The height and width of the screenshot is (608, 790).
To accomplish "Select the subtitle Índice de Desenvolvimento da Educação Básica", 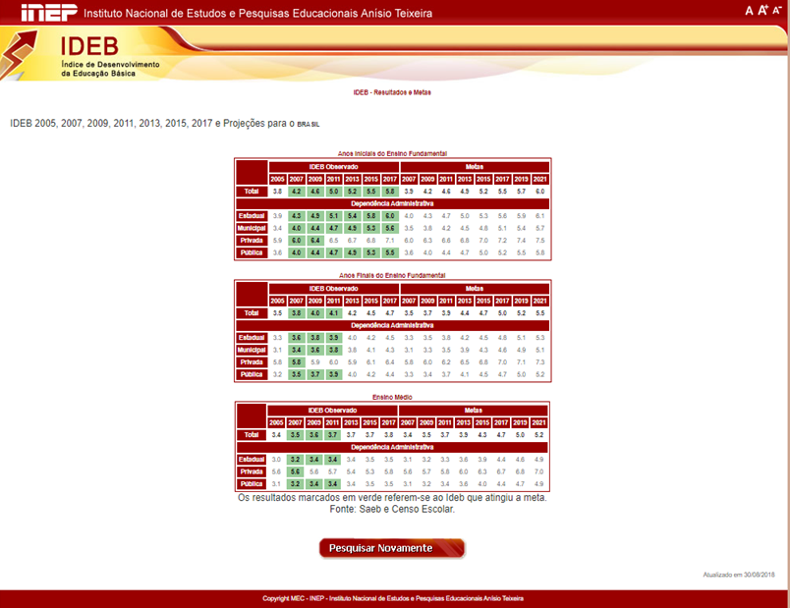I will tap(110, 69).
